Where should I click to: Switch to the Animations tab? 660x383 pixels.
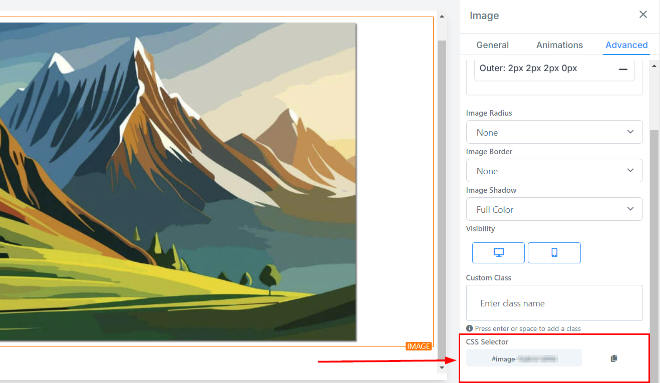tap(559, 45)
